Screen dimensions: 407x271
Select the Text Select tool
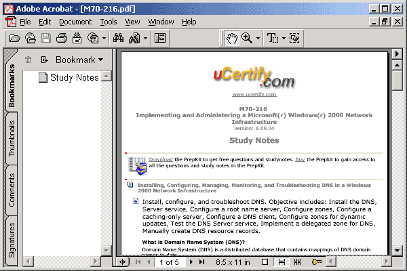(273, 39)
